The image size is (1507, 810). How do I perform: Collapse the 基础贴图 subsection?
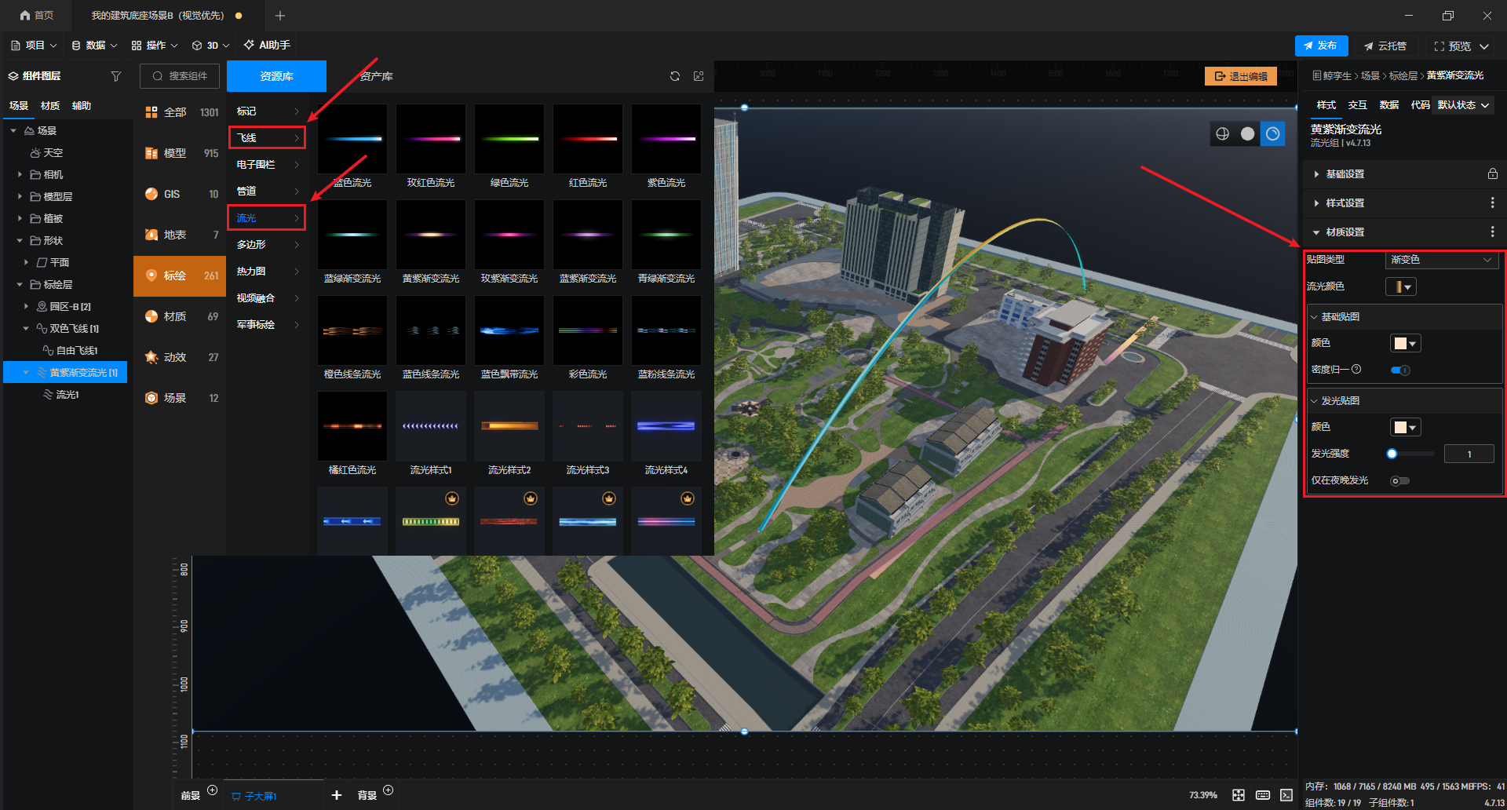click(x=1315, y=317)
